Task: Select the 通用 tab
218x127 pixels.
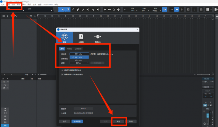Action: (62, 49)
